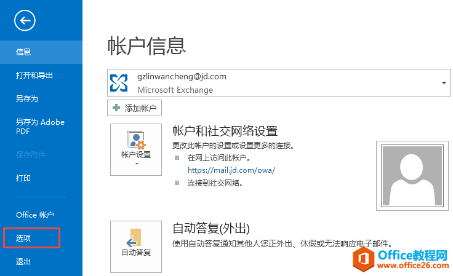Click the profile photo placeholder
The image size is (453, 276).
(x=412, y=176)
